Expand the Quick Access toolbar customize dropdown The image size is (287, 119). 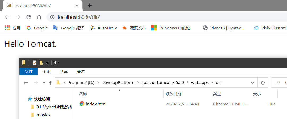click(x=47, y=63)
